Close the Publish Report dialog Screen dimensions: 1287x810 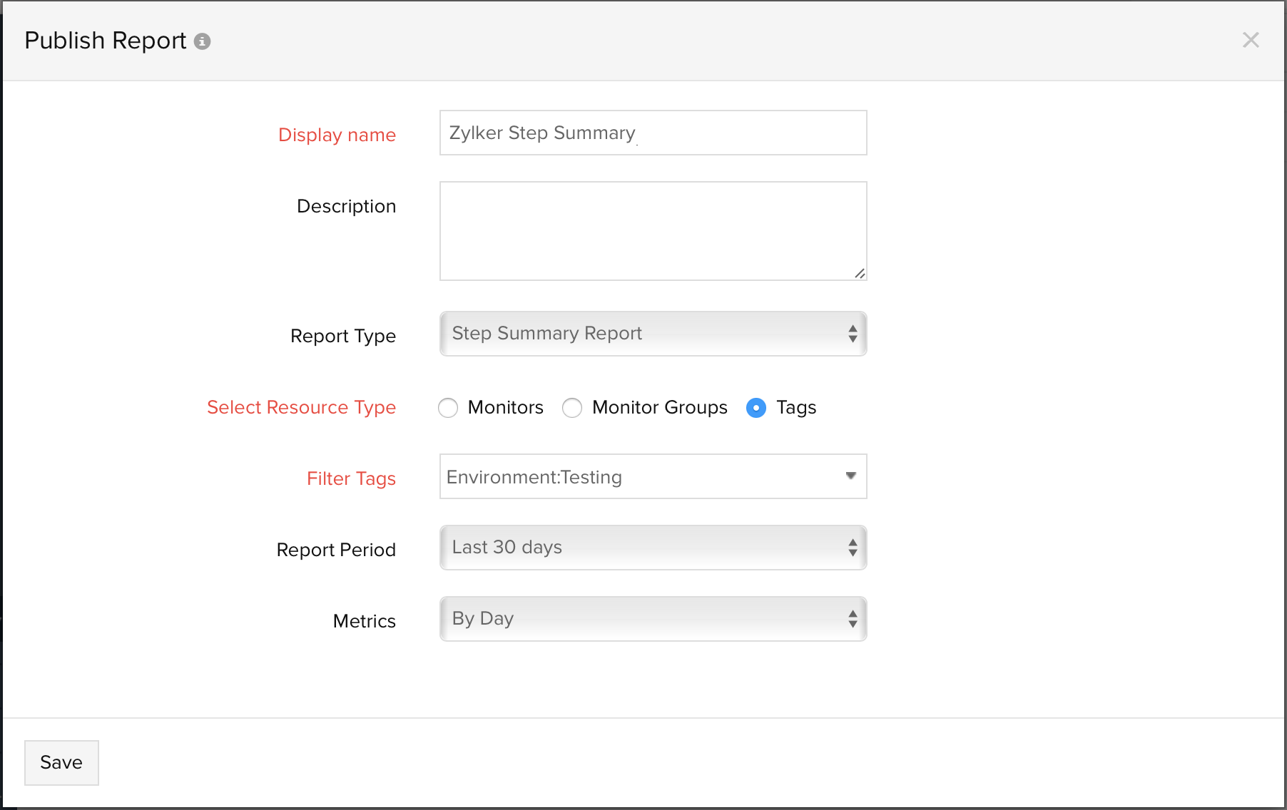1251,40
